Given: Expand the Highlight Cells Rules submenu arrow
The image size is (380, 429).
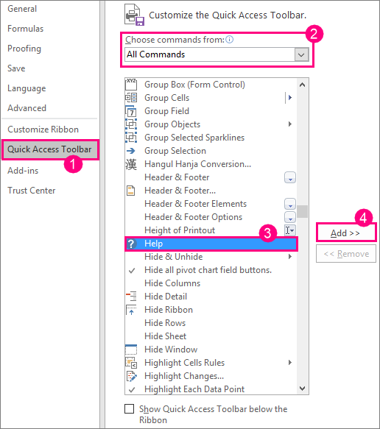Looking at the screenshot, I should tap(290, 363).
